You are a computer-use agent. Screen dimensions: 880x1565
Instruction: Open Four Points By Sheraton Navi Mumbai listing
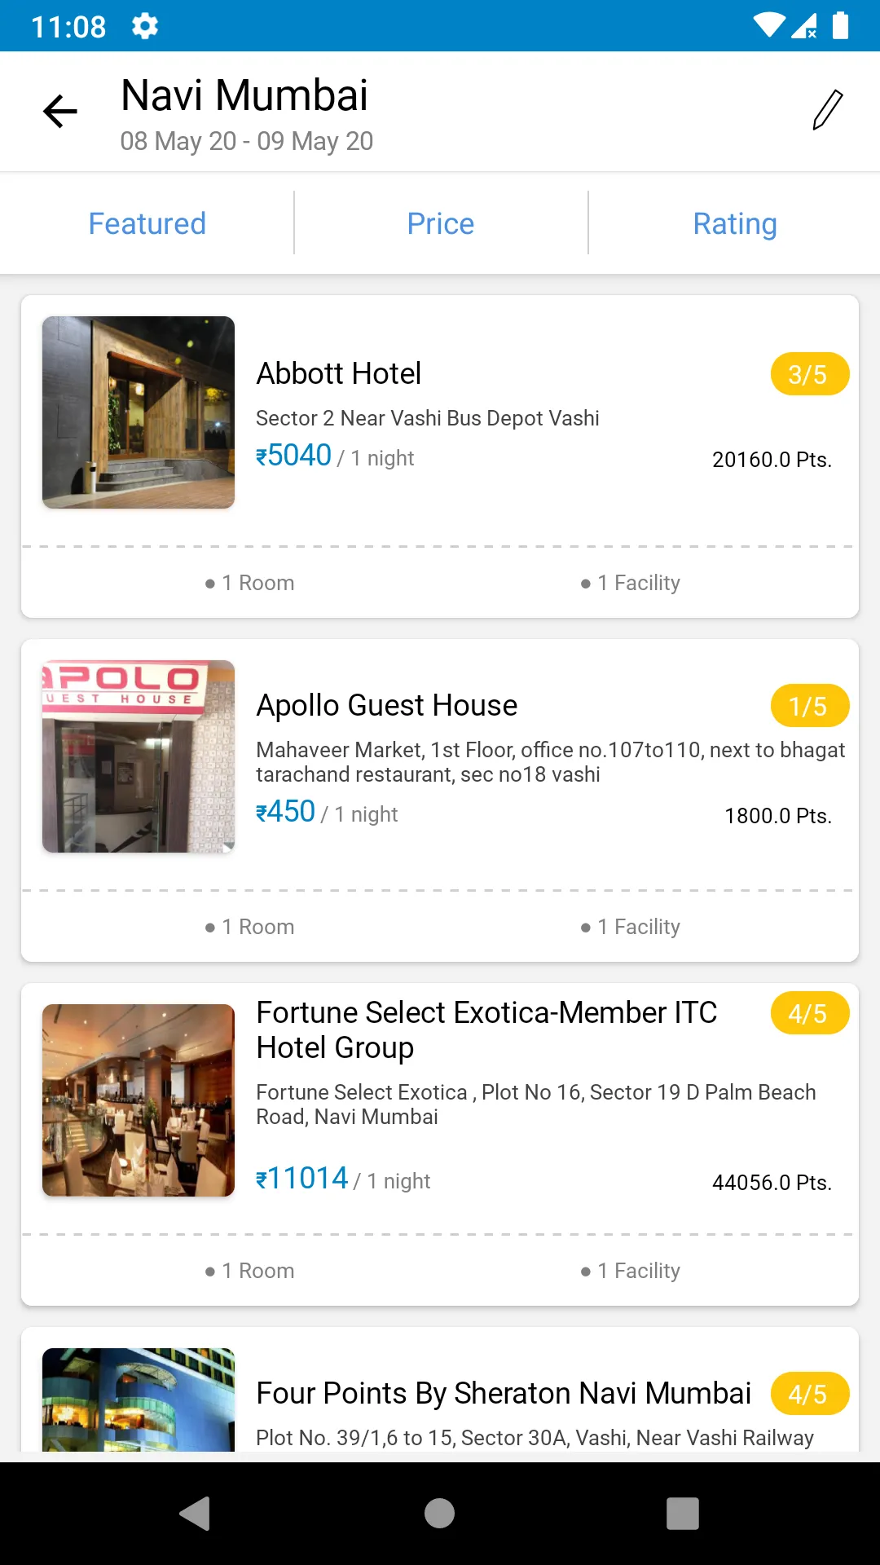[x=503, y=1394]
